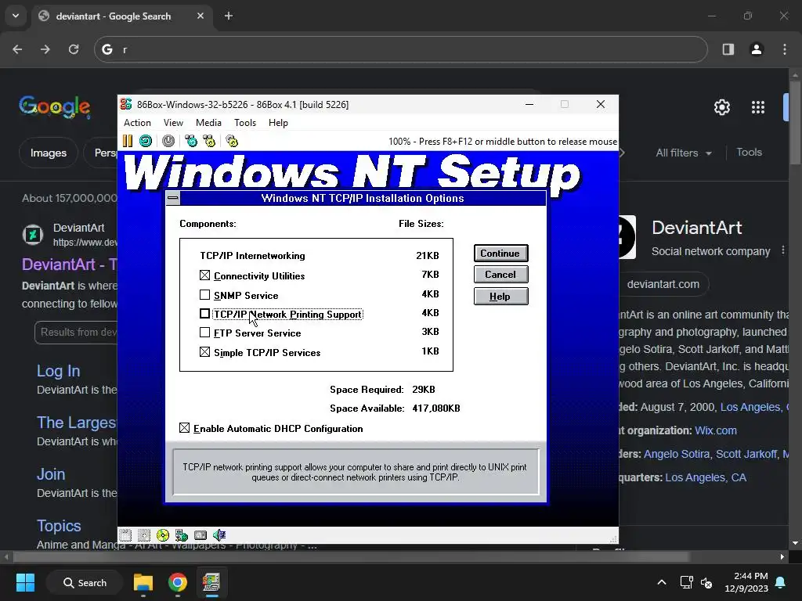Screen dimensions: 802x601
Task: Open the Topics sitelink
Action: point(59,526)
